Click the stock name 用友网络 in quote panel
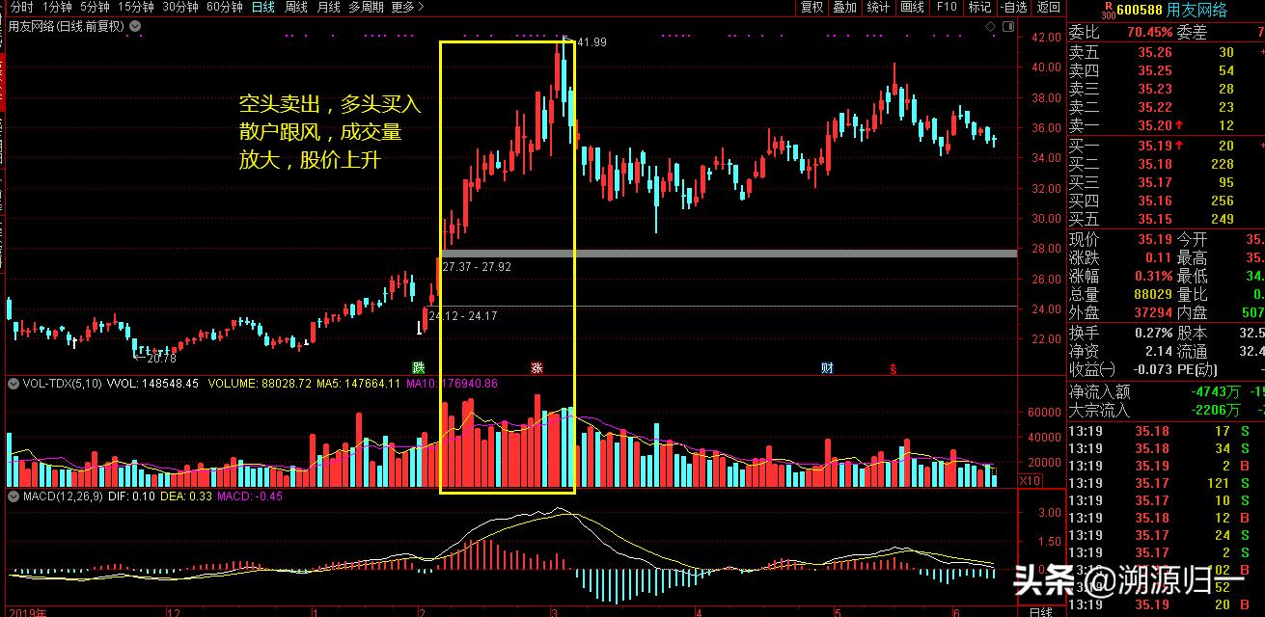1265x617 pixels. (1196, 10)
